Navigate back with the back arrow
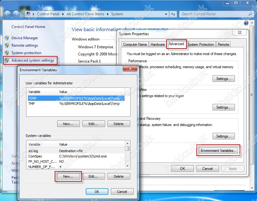Image resolution: width=257 pixels, height=201 pixels. pyautogui.click(x=7, y=14)
